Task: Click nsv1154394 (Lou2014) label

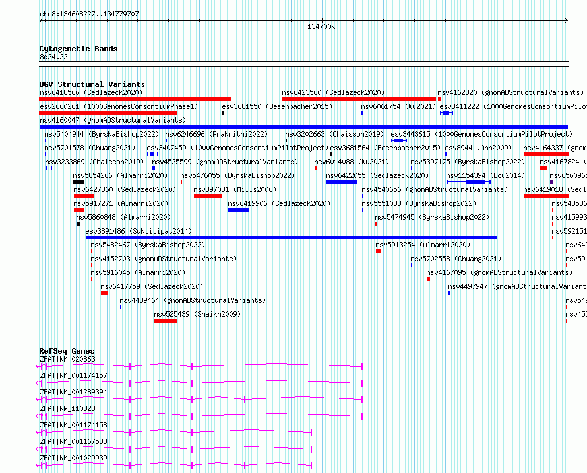Action: pyautogui.click(x=485, y=175)
